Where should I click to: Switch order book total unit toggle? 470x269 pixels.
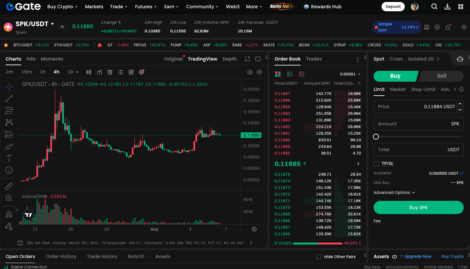pos(359,83)
